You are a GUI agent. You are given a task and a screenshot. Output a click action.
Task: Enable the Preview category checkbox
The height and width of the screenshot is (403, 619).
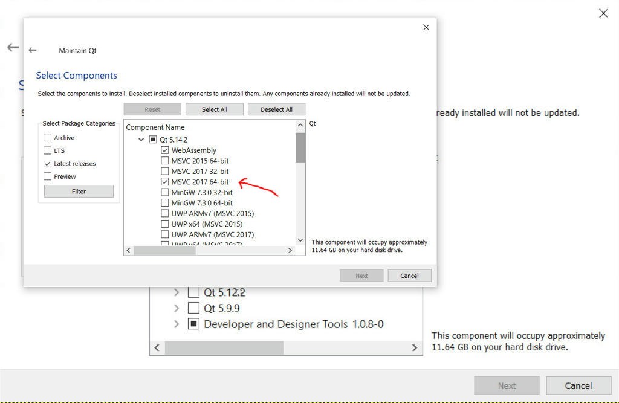(47, 176)
